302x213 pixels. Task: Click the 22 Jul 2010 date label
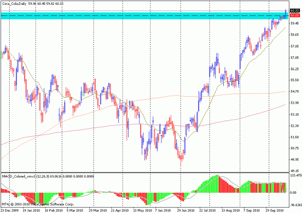207,211
